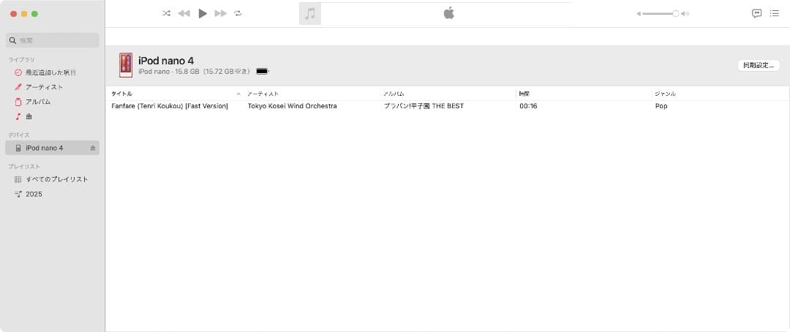Select アーティスト in the sidebar
790x332 pixels.
[x=46, y=87]
